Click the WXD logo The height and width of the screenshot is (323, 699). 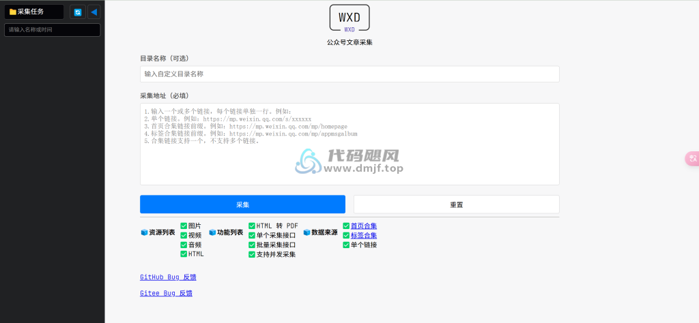349,18
